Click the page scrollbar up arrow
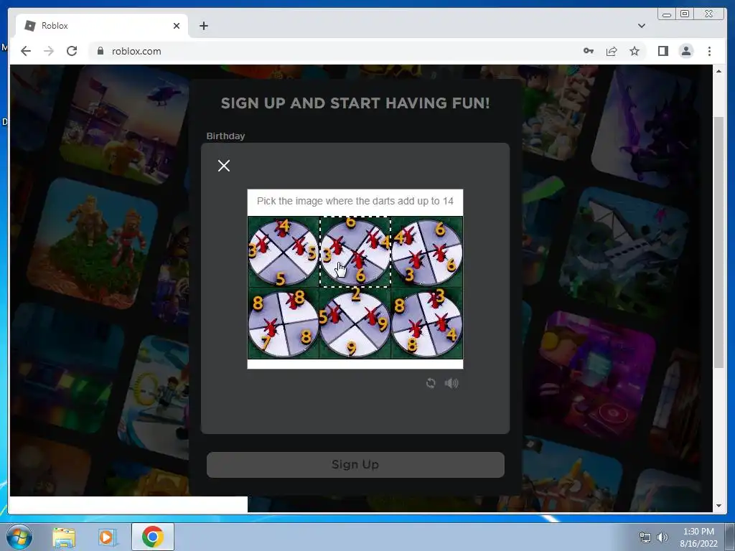Viewport: 735px width, 551px height. (x=718, y=71)
